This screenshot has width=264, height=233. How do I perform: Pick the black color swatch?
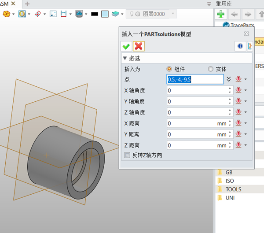pyautogui.click(x=95, y=14)
